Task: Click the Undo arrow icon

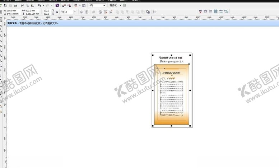Action: click(x=39, y=6)
